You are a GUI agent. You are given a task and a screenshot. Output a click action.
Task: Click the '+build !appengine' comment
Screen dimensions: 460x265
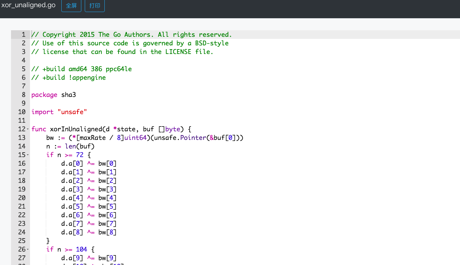pos(69,78)
